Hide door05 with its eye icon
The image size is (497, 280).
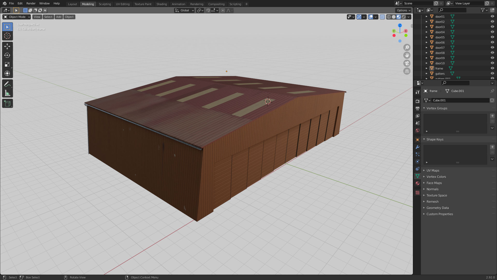[492, 37]
